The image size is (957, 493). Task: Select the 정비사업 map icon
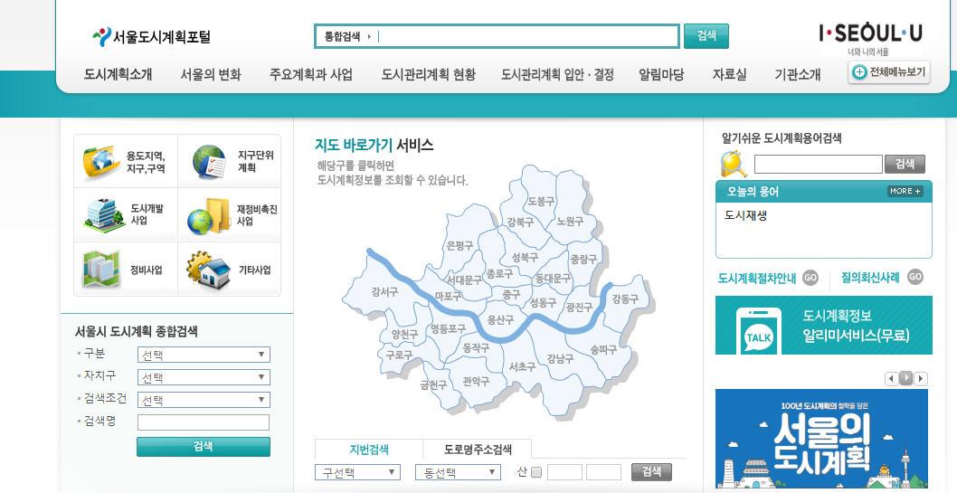click(x=100, y=269)
